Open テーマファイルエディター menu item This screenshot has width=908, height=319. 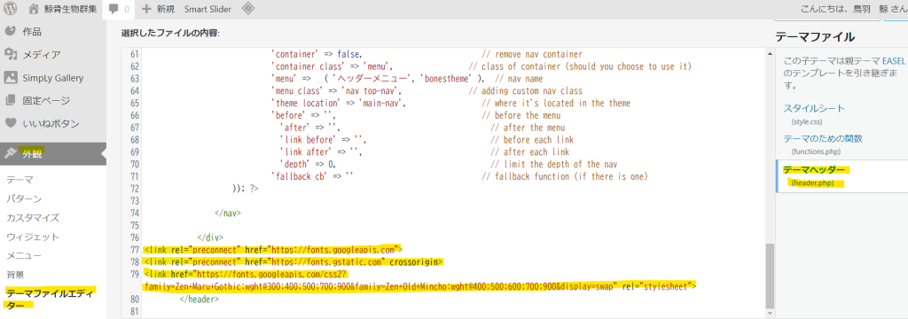51,298
